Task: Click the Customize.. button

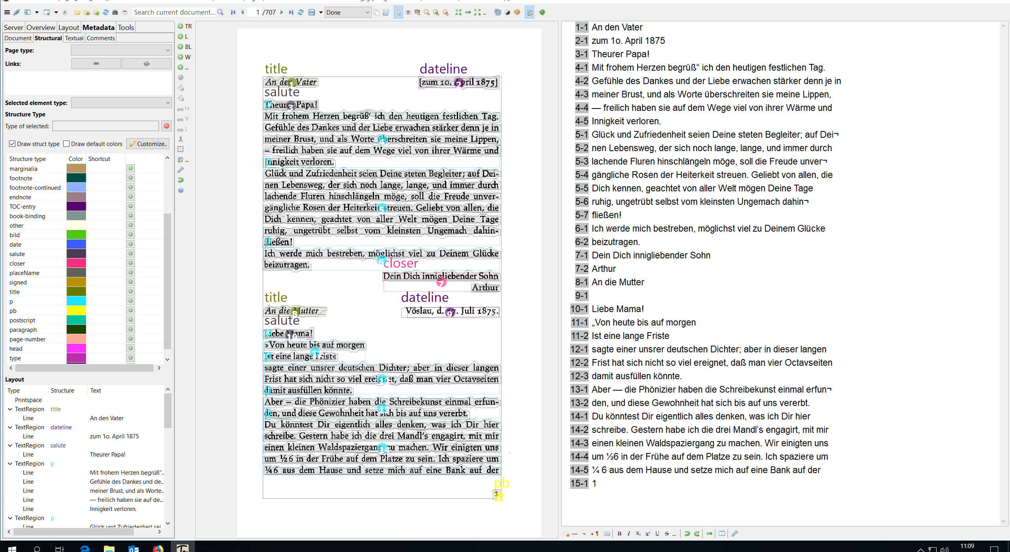Action: click(x=148, y=144)
